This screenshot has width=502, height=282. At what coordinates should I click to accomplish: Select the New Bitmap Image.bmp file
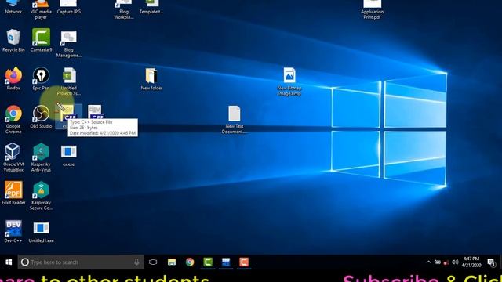pos(289,81)
